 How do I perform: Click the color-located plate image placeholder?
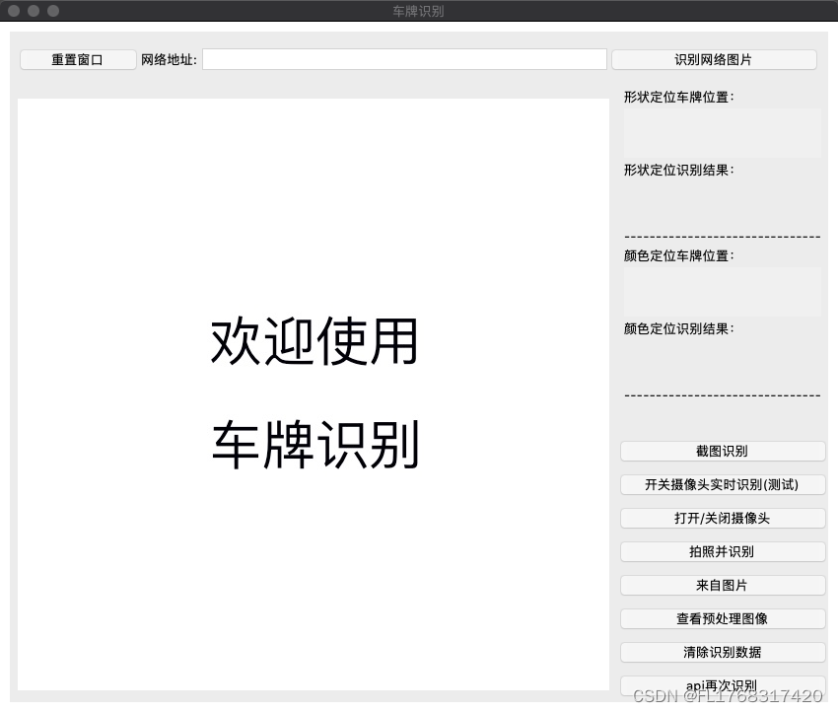click(722, 292)
